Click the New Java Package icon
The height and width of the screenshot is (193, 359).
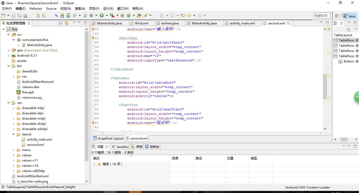pos(122,15)
